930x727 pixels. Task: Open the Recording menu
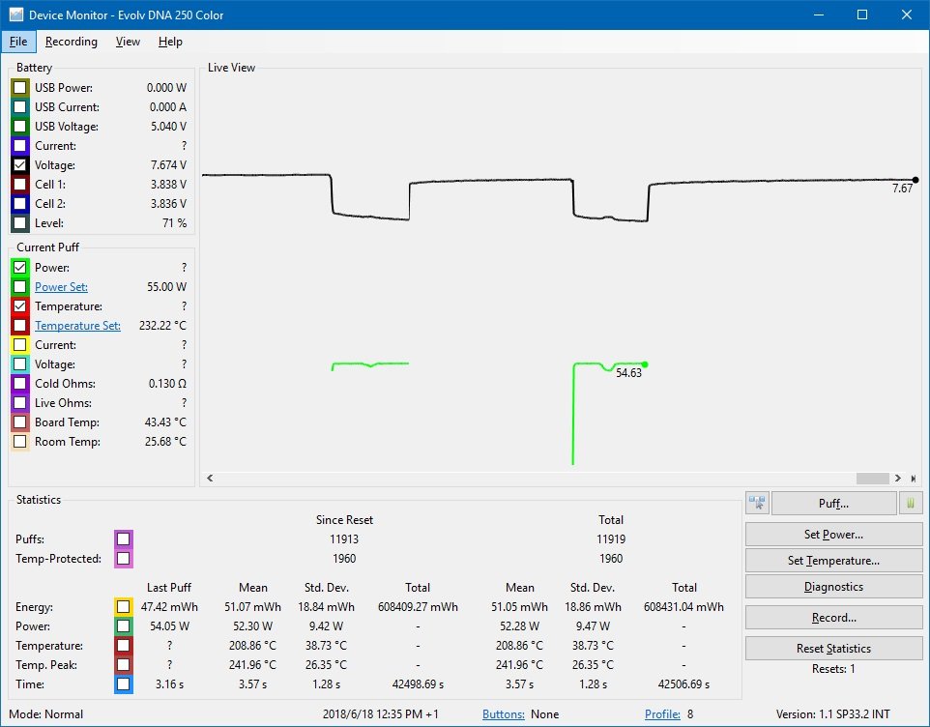pyautogui.click(x=72, y=42)
